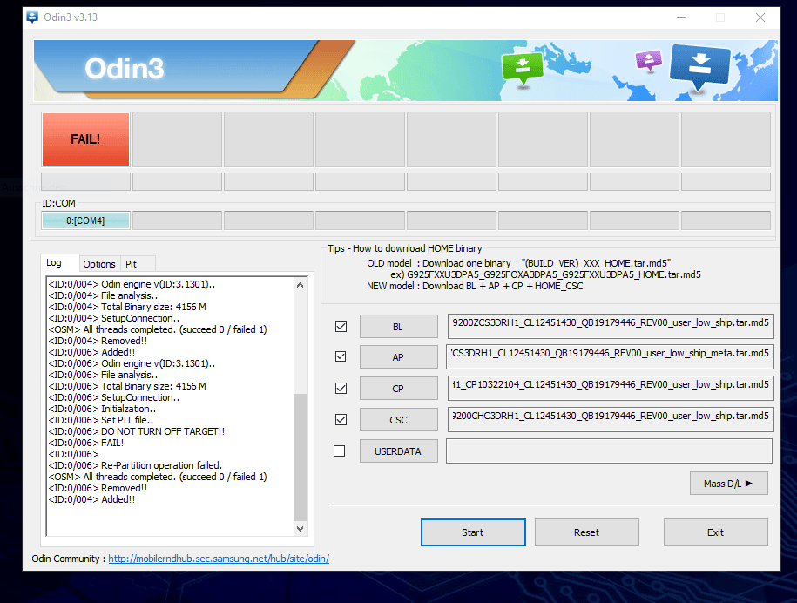The width and height of the screenshot is (797, 603).
Task: Start the flashing process
Action: click(x=473, y=532)
